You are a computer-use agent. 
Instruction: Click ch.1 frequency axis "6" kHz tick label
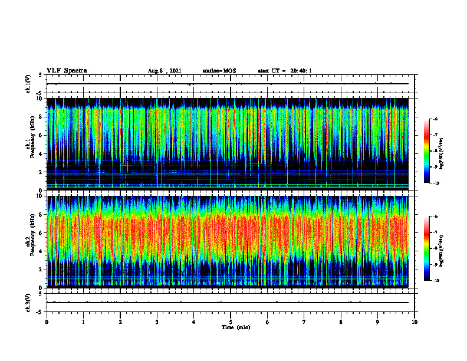pyautogui.click(x=41, y=135)
